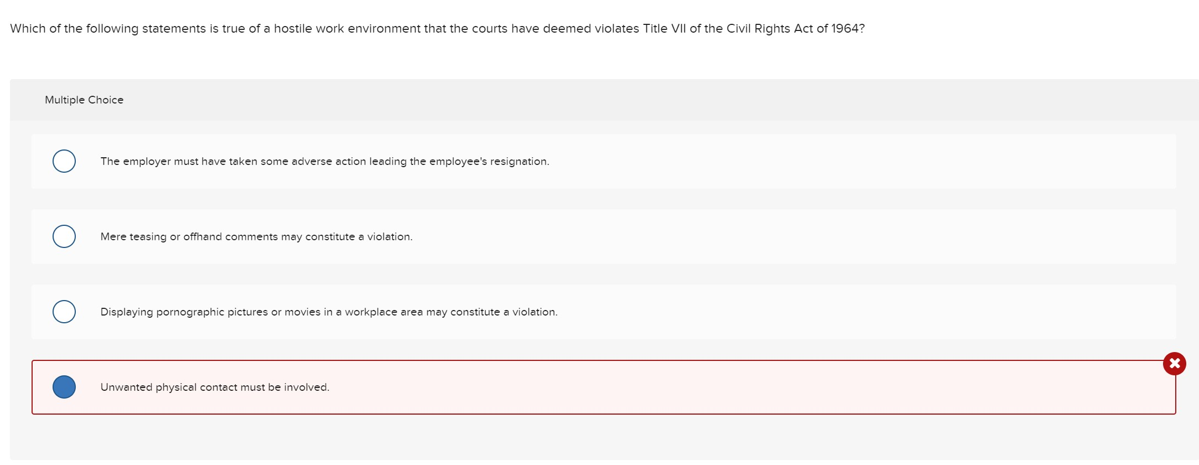1199x465 pixels.
Task: Click the red X incorrect answer icon
Action: [1174, 364]
